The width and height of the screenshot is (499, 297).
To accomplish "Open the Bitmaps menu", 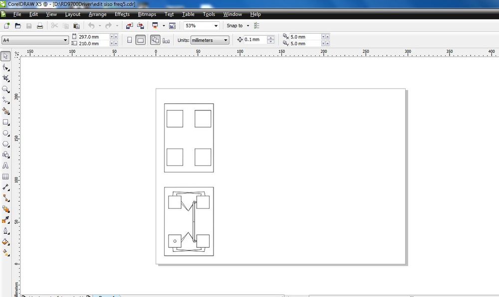I will 147,14.
